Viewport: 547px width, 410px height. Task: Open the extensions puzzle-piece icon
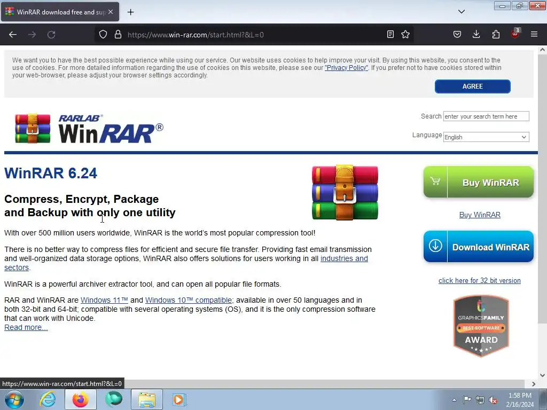tap(496, 35)
